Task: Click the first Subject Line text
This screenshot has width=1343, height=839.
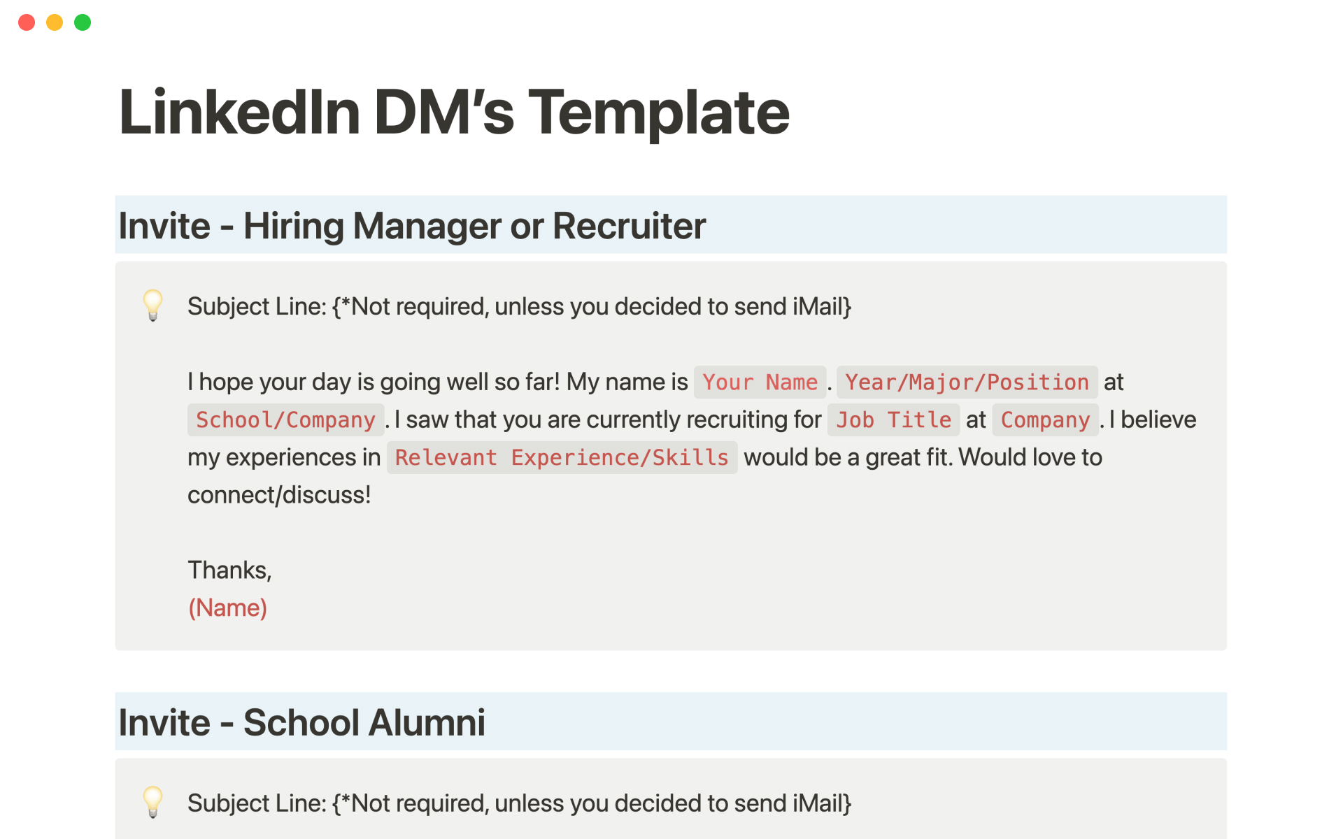Action: 519,307
